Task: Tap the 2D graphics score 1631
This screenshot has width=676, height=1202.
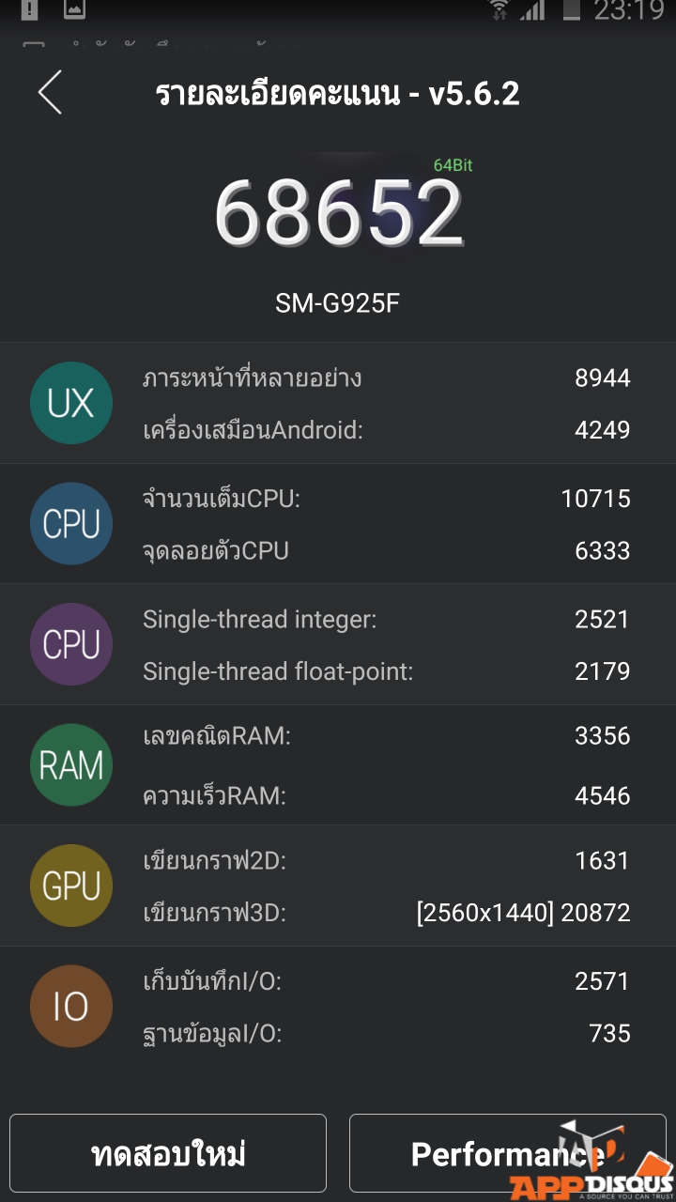Action: point(602,860)
